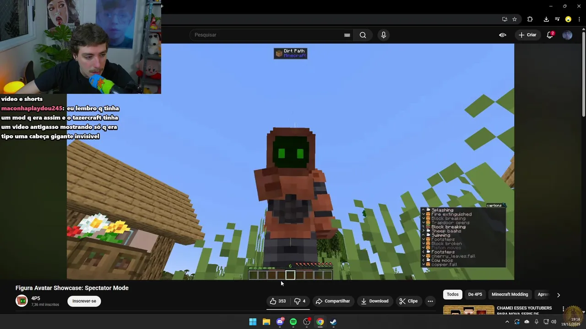Click the Criar button

(x=527, y=35)
